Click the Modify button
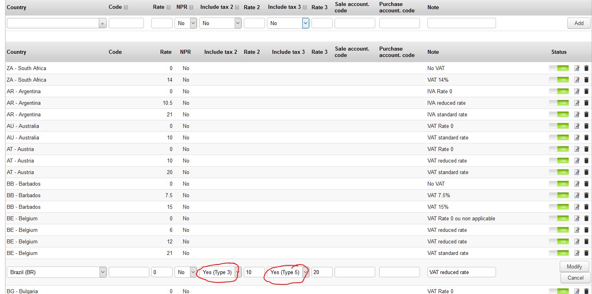This screenshot has height=294, width=592. [574, 267]
